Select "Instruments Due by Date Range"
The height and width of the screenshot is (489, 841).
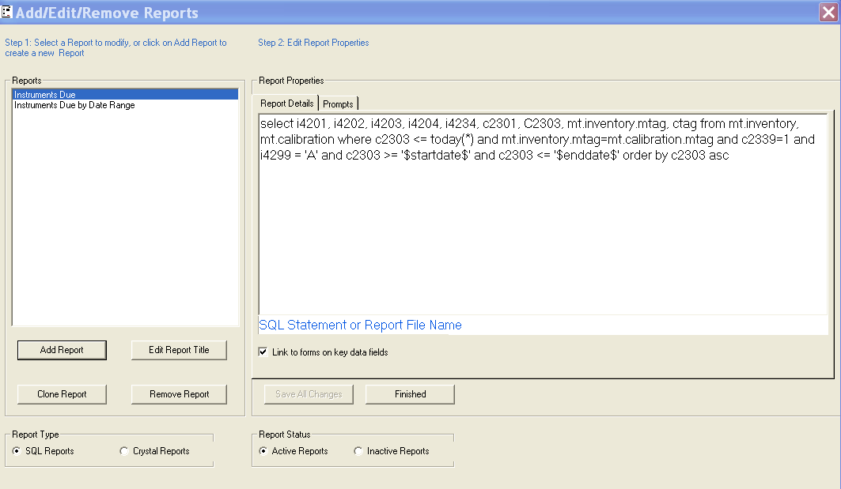pyautogui.click(x=74, y=104)
